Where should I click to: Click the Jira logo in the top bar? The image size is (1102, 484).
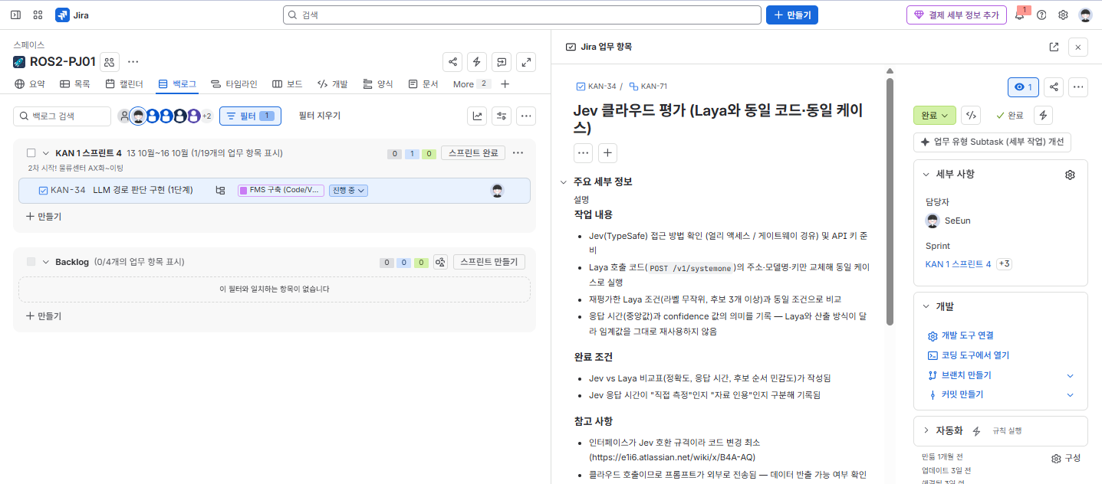[x=72, y=15]
